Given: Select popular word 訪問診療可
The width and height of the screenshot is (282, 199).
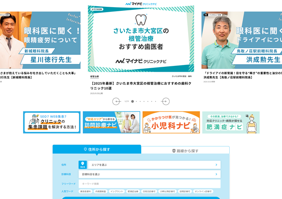Looking at the screenshot, I should click(185, 191).
